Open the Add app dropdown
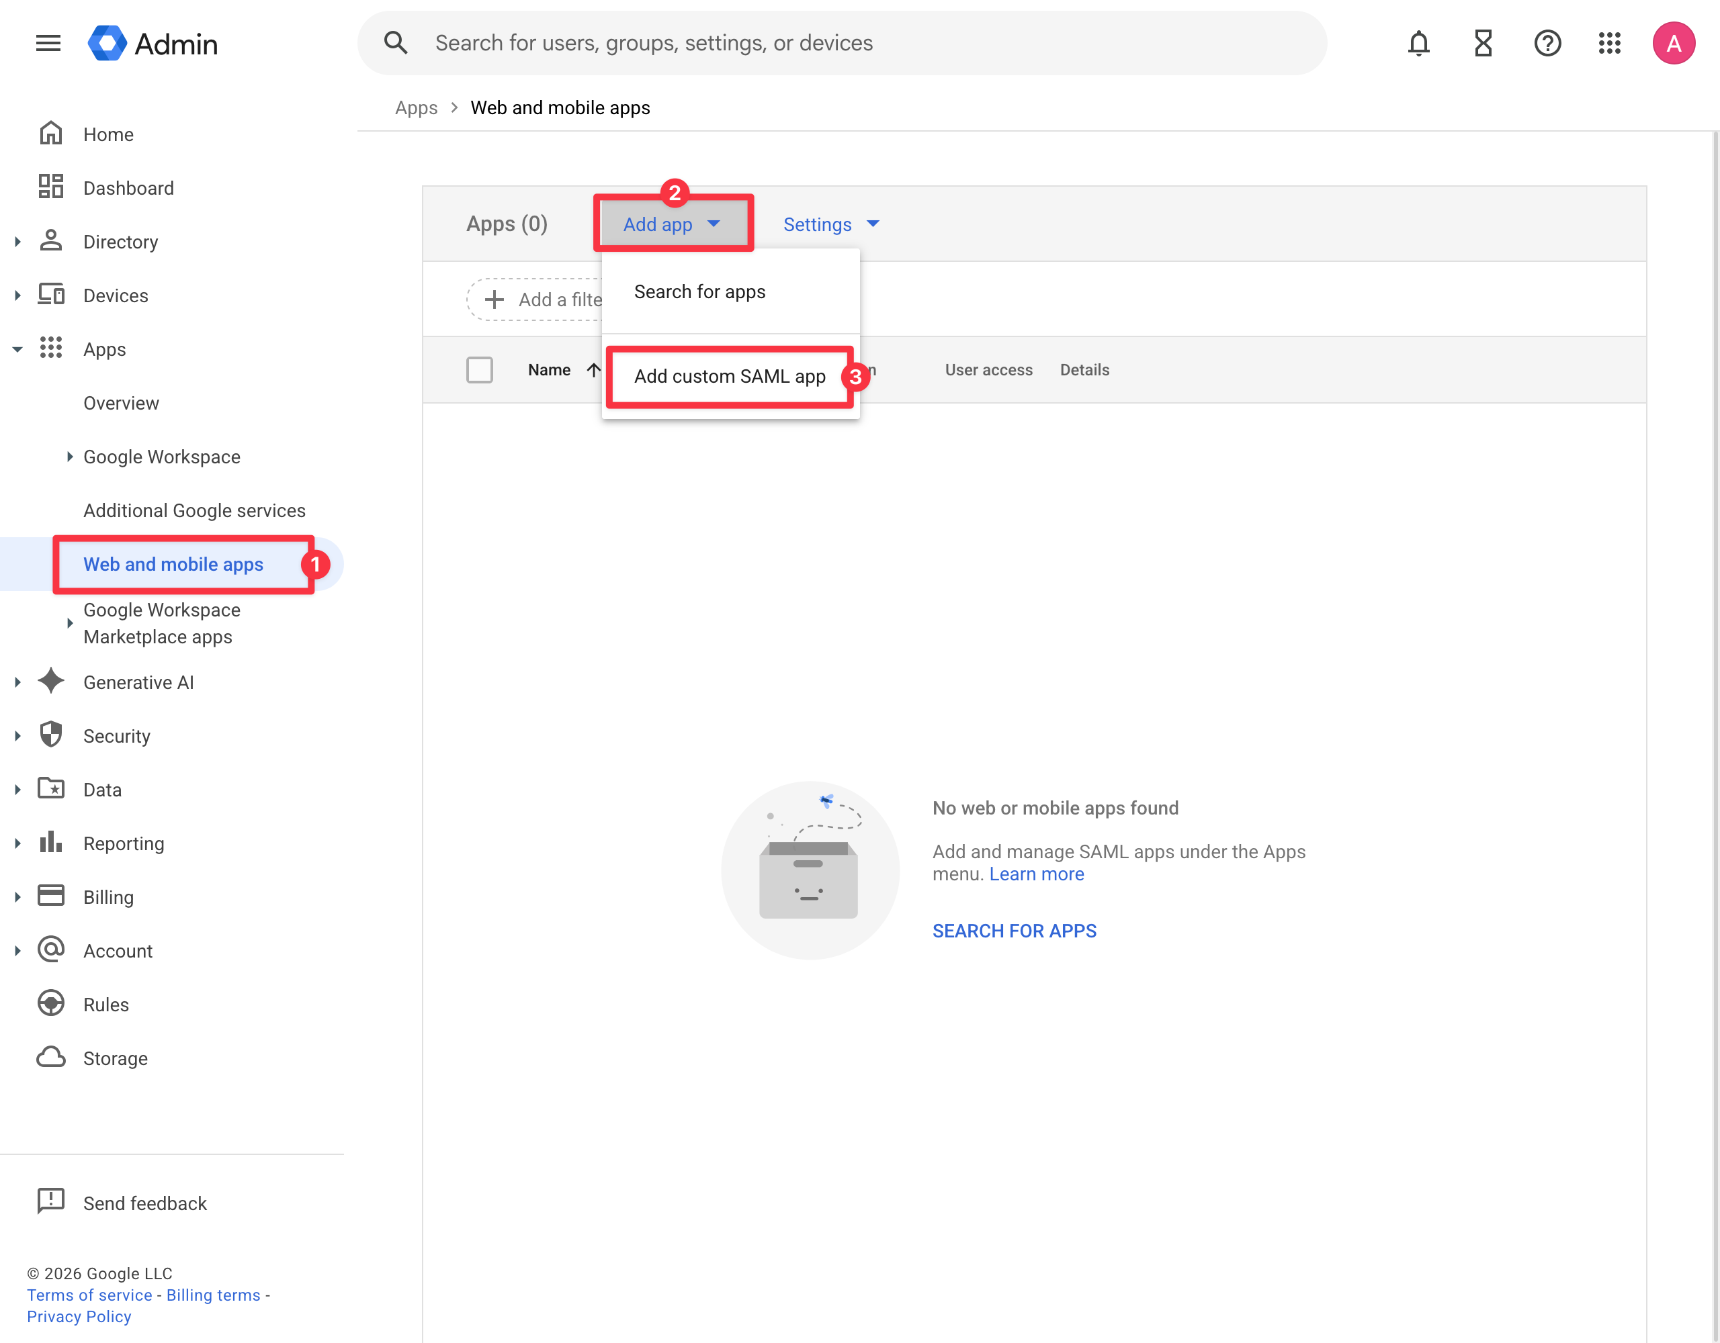 672,224
